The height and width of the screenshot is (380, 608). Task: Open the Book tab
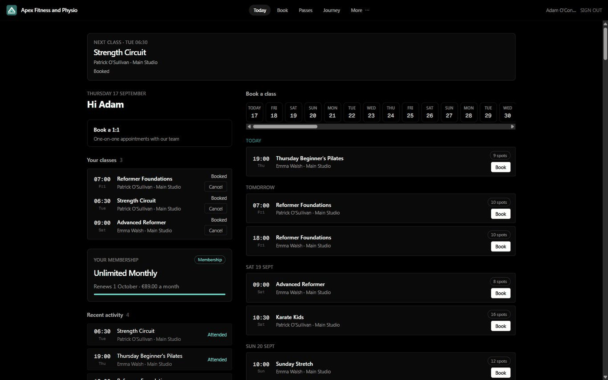[282, 10]
